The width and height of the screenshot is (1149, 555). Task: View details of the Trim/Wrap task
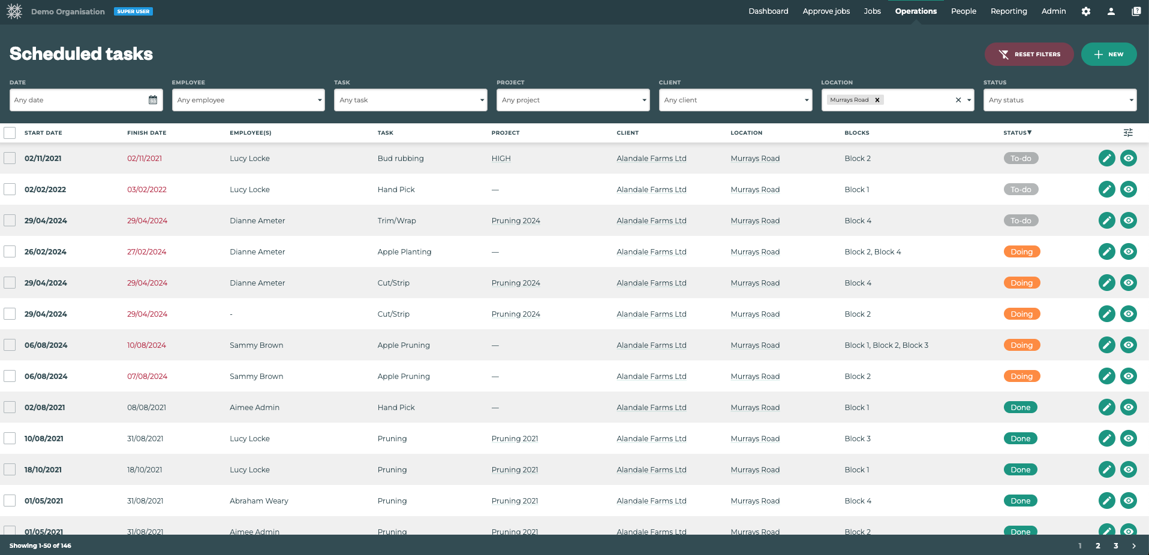click(1129, 220)
